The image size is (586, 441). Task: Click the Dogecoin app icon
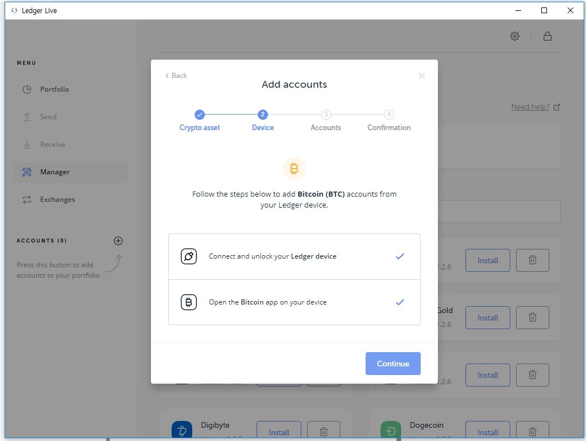pyautogui.click(x=390, y=430)
